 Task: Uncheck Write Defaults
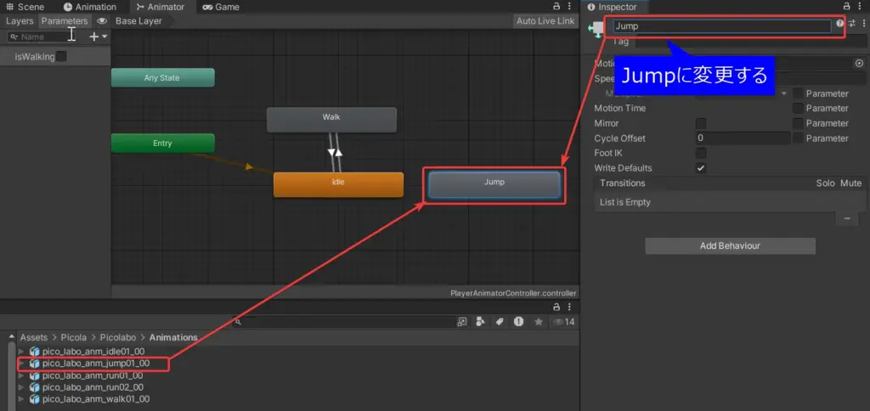pyautogui.click(x=701, y=168)
